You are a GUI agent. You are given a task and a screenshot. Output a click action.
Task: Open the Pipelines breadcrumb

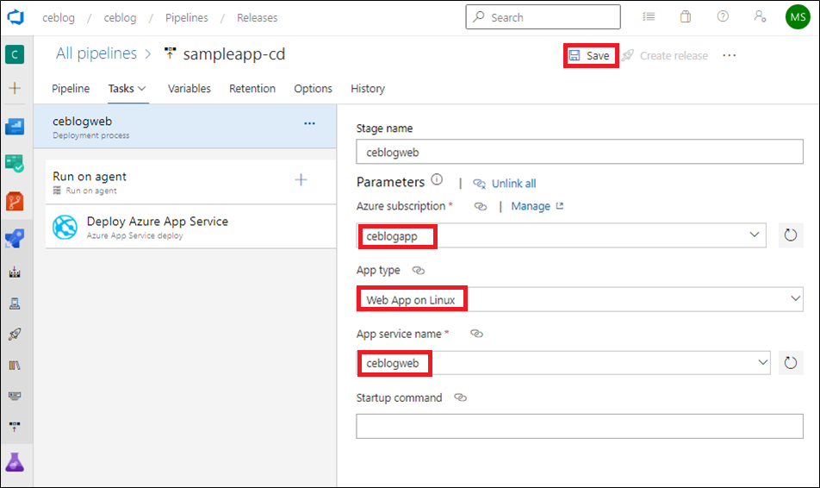(x=187, y=18)
